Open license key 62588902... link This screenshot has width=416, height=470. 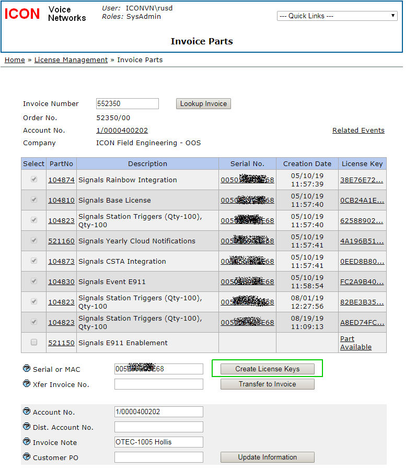(x=362, y=220)
